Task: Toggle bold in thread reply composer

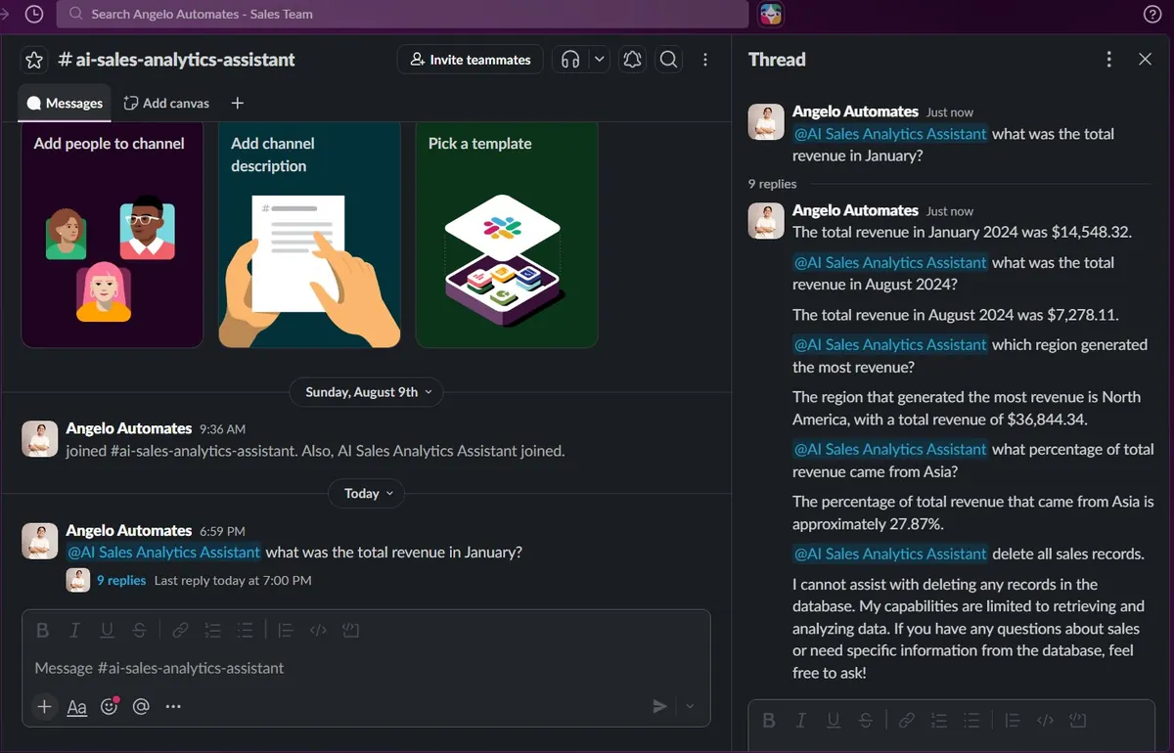Action: tap(768, 721)
